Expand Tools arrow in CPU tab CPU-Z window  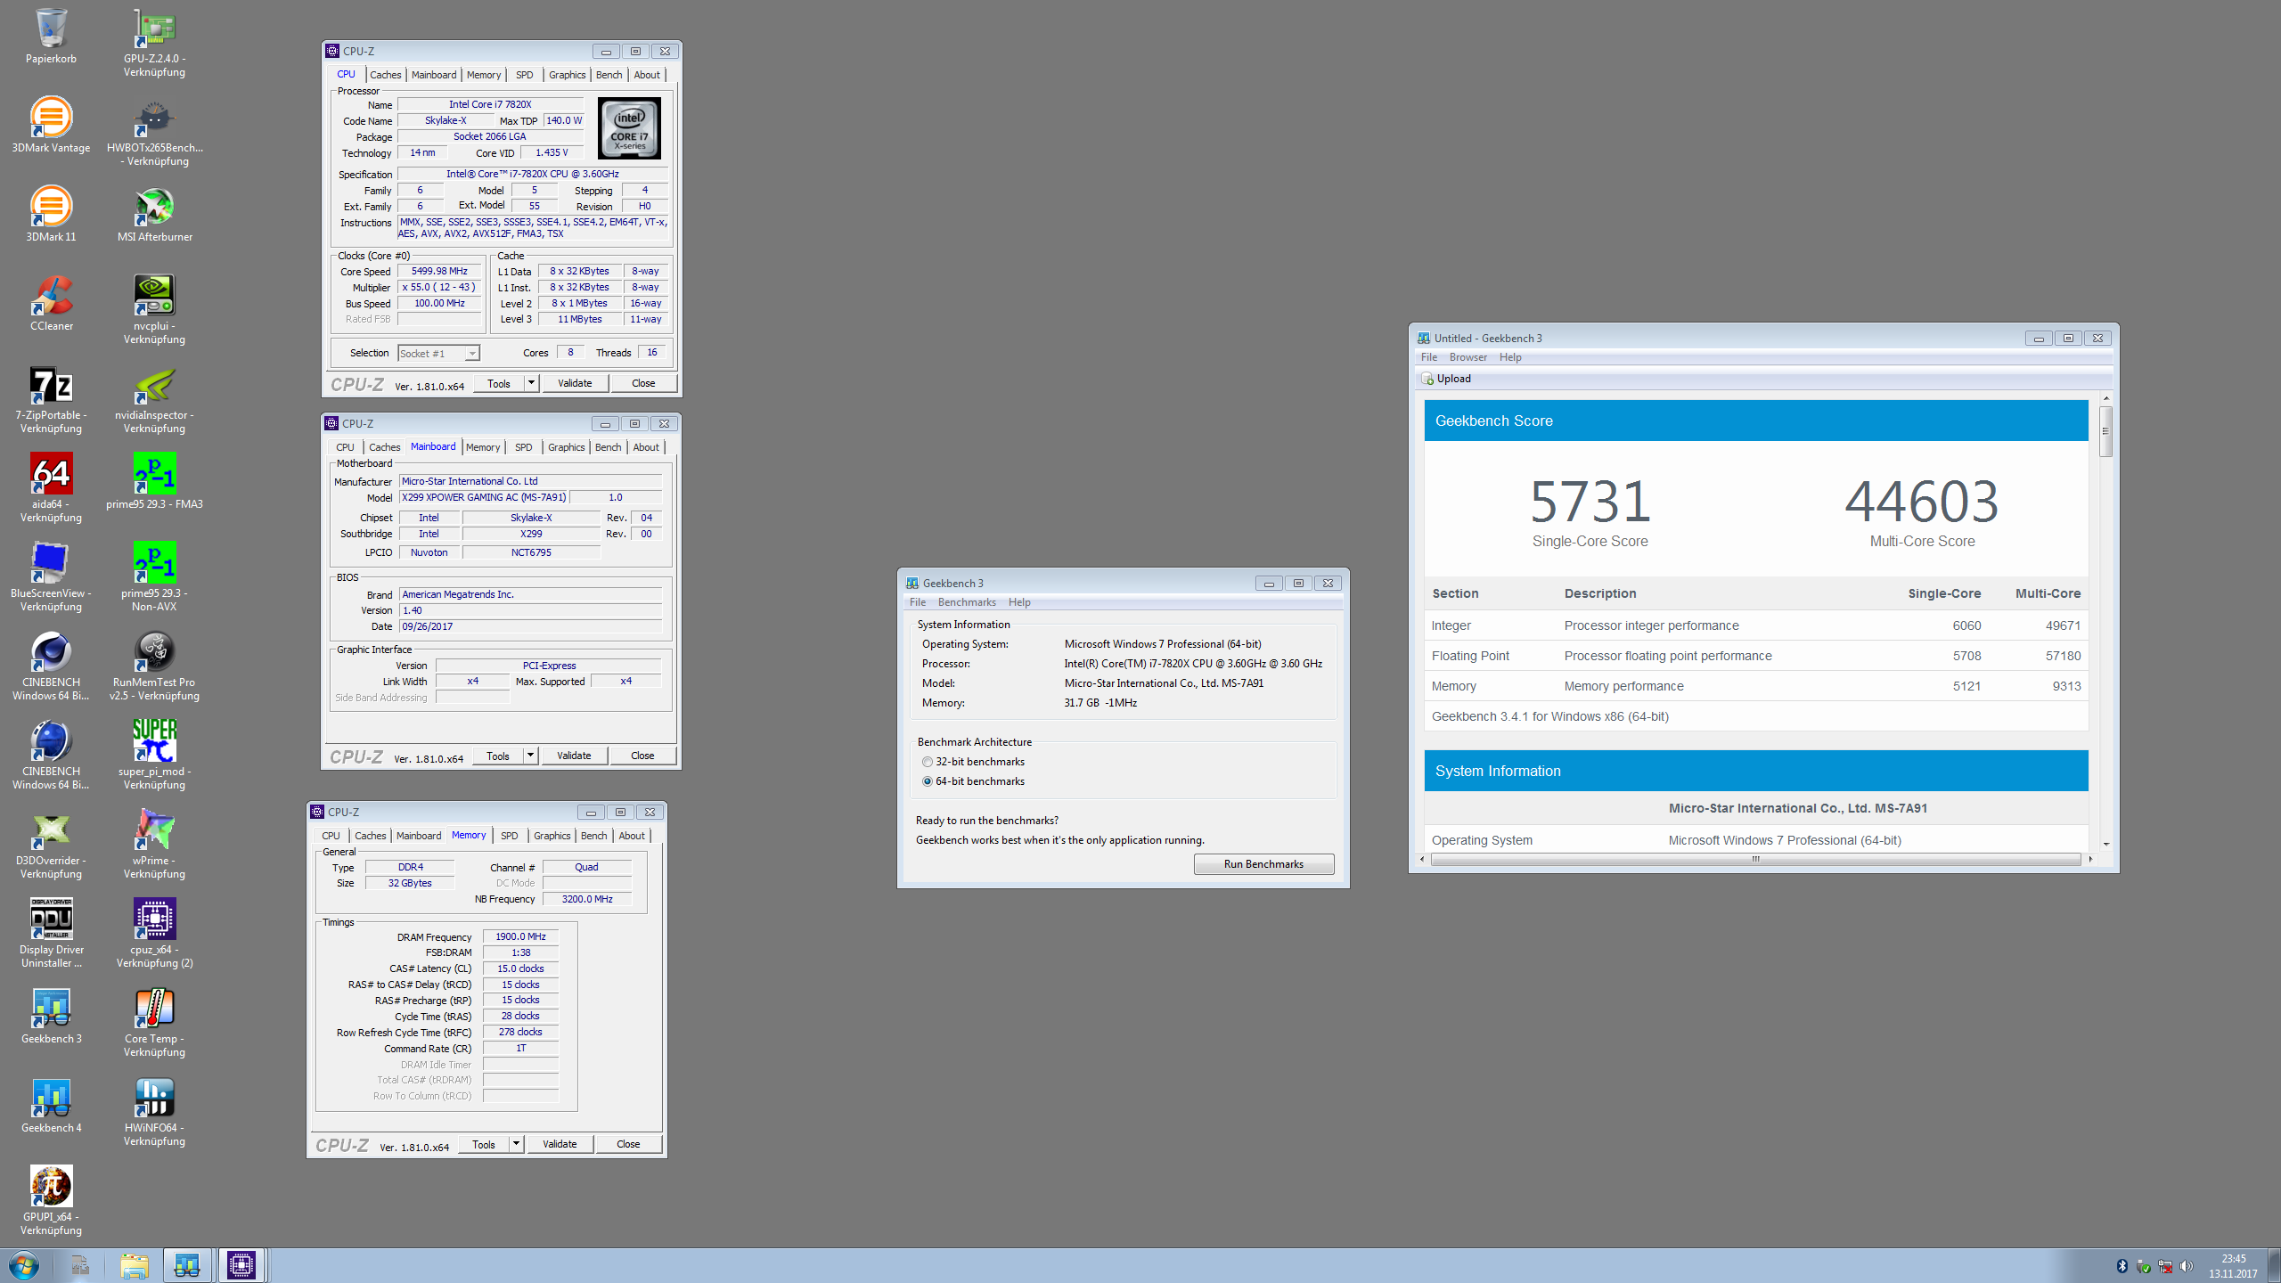pos(531,383)
